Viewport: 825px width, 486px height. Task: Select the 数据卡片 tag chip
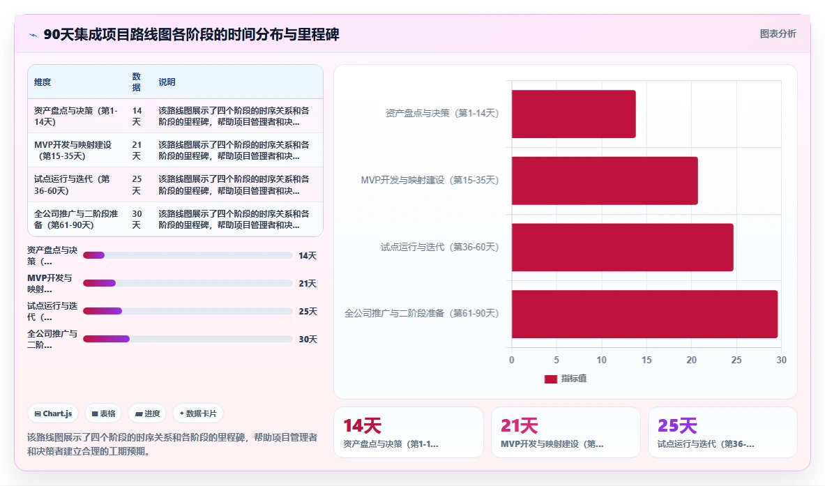coord(198,413)
